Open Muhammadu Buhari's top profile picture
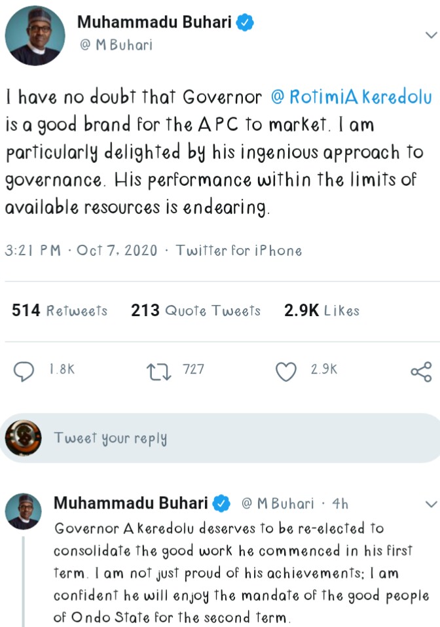The width and height of the screenshot is (440, 627). click(x=35, y=37)
